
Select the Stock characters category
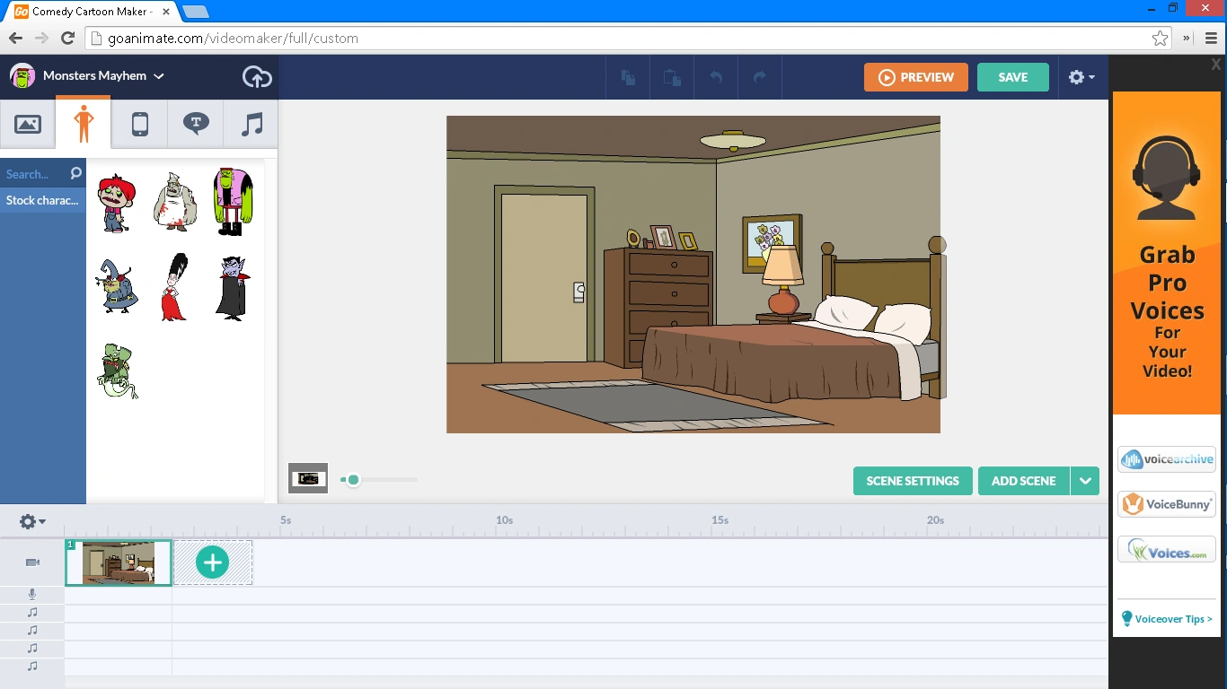[42, 200]
